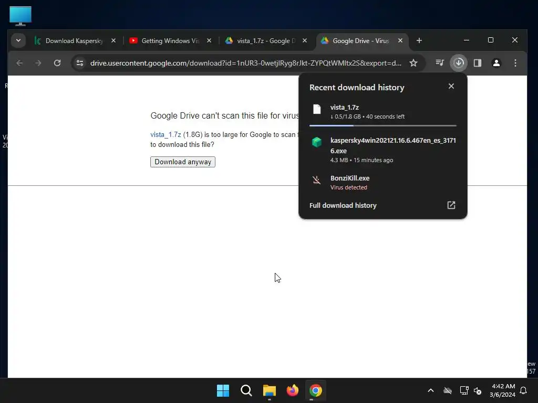Click the network tray icon
Viewport: 538px width, 403px height.
pyautogui.click(x=464, y=390)
